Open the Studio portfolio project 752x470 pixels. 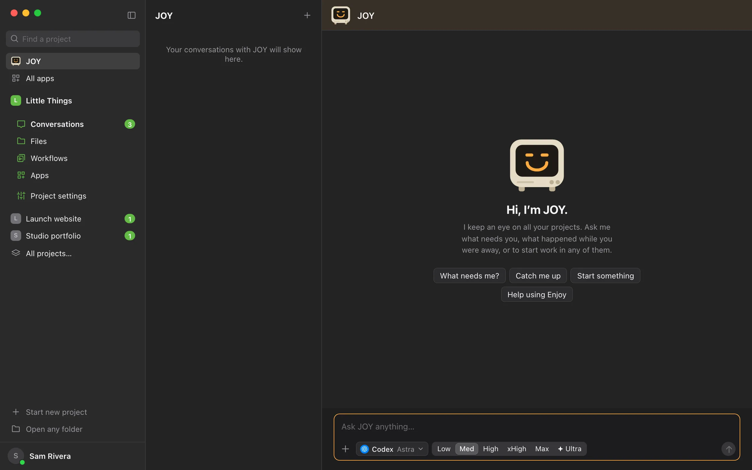point(73,236)
